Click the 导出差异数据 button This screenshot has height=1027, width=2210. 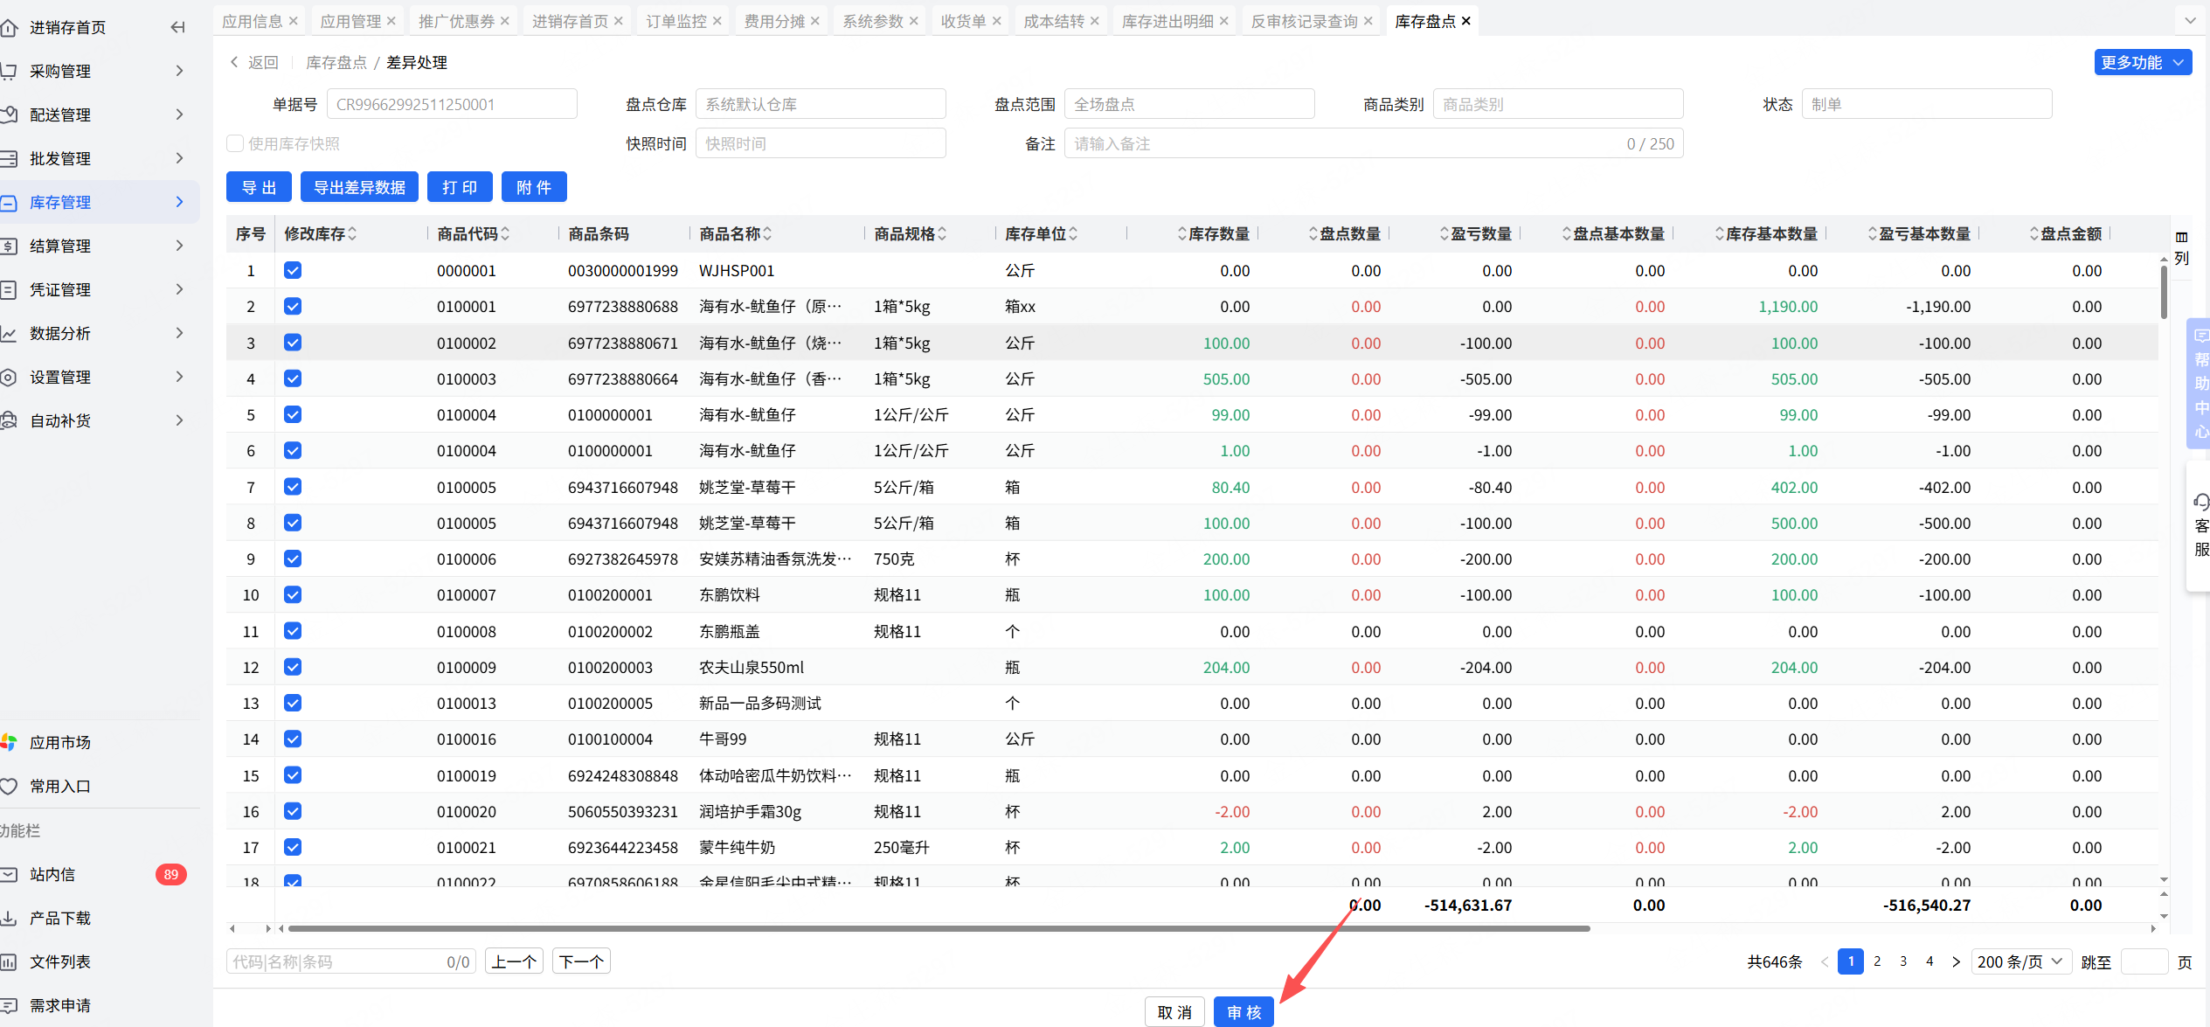point(359,187)
